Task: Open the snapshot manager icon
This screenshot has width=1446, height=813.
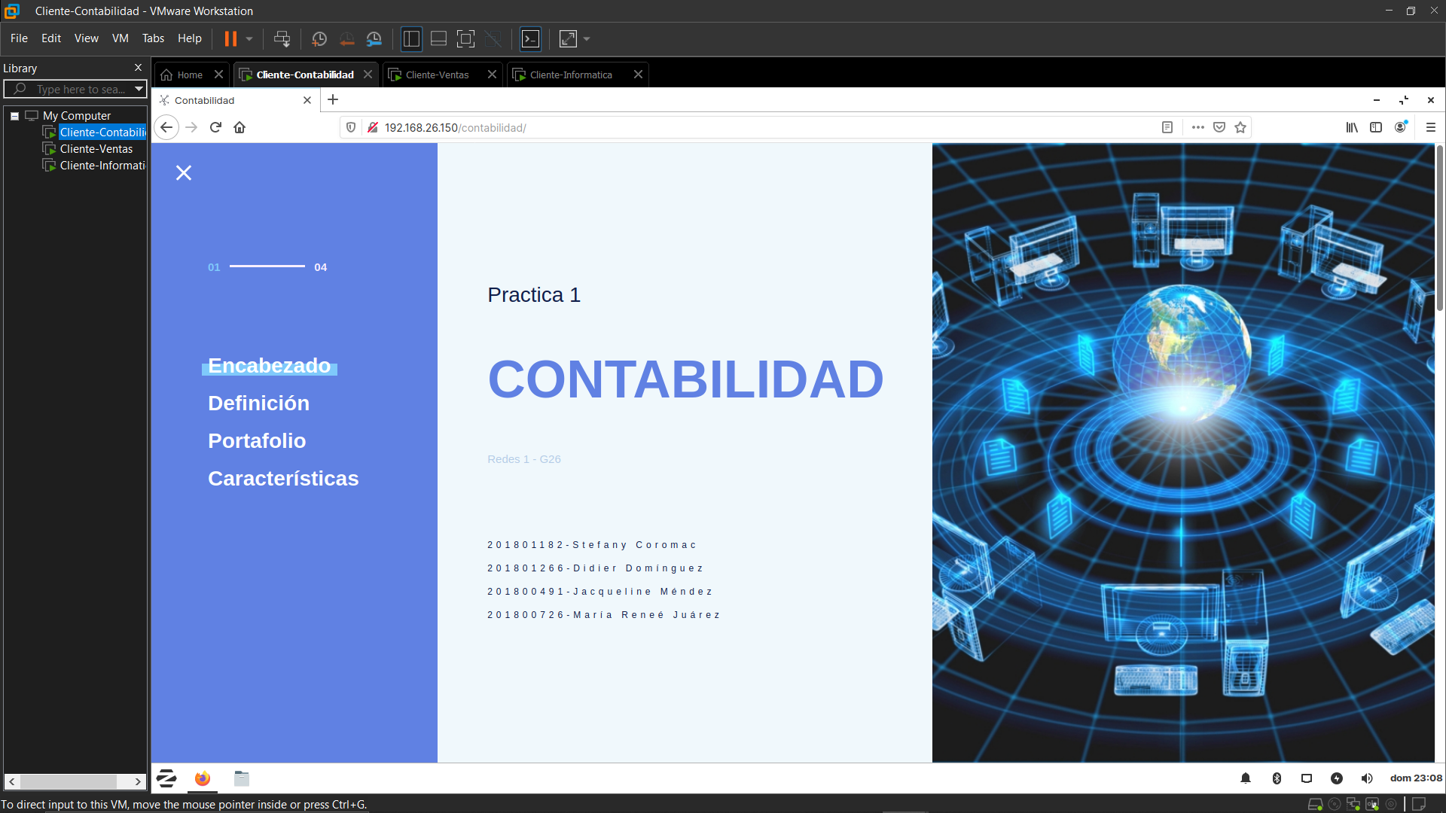Action: click(x=374, y=38)
